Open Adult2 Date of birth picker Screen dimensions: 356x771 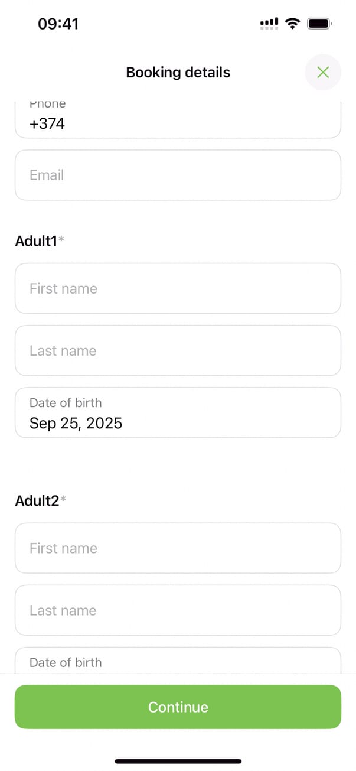[x=177, y=662]
